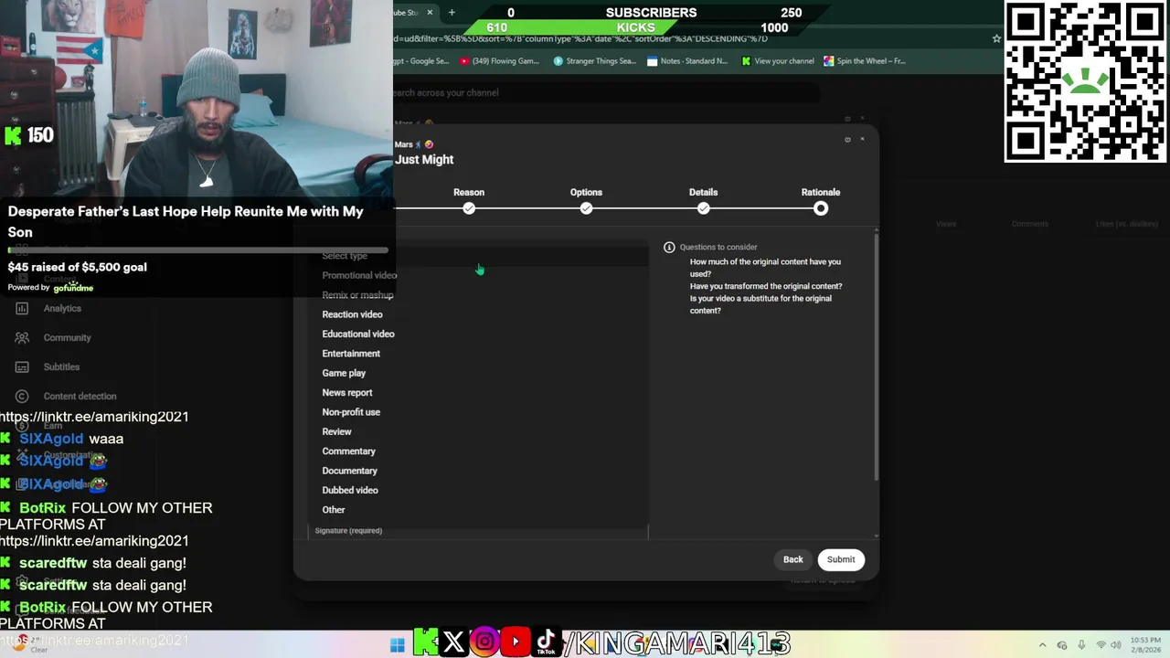Open the Windows Start menu

pos(397,645)
